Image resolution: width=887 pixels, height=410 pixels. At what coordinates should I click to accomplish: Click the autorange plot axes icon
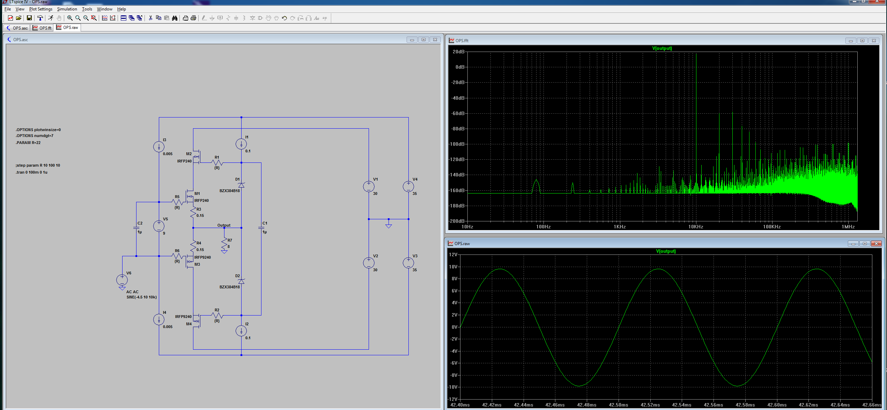tap(113, 18)
